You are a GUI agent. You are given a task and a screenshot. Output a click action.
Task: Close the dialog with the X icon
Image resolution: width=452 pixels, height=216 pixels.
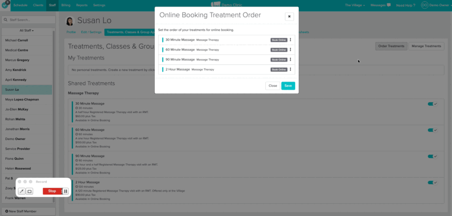tap(289, 16)
